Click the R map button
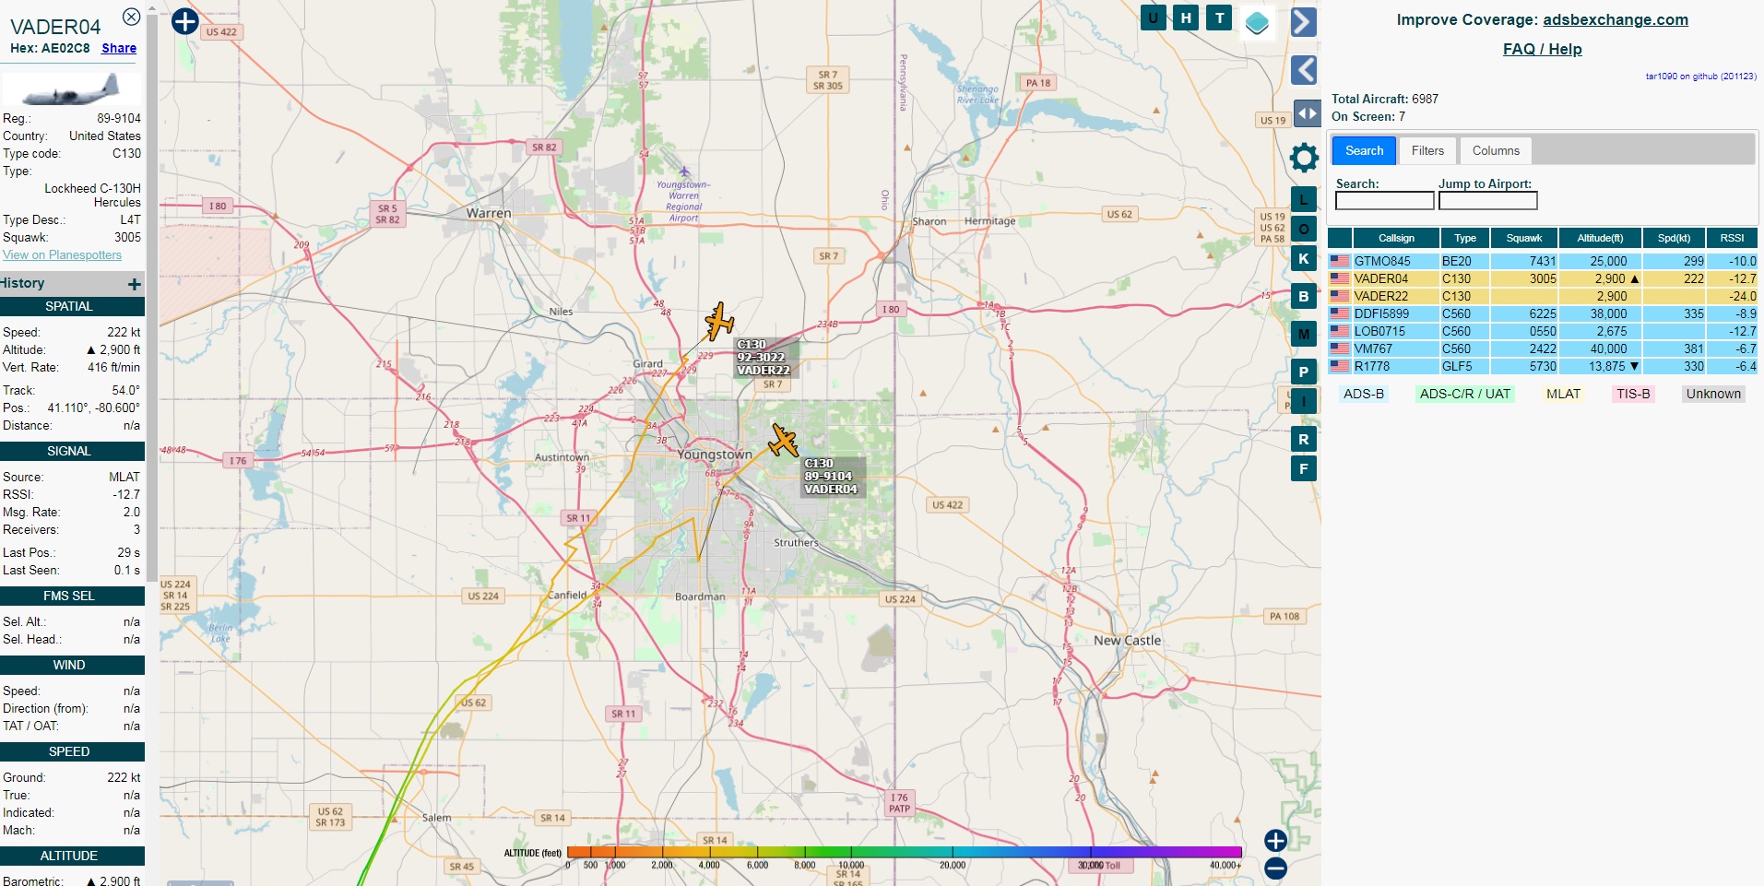Viewport: 1764px width, 886px height. (x=1303, y=440)
